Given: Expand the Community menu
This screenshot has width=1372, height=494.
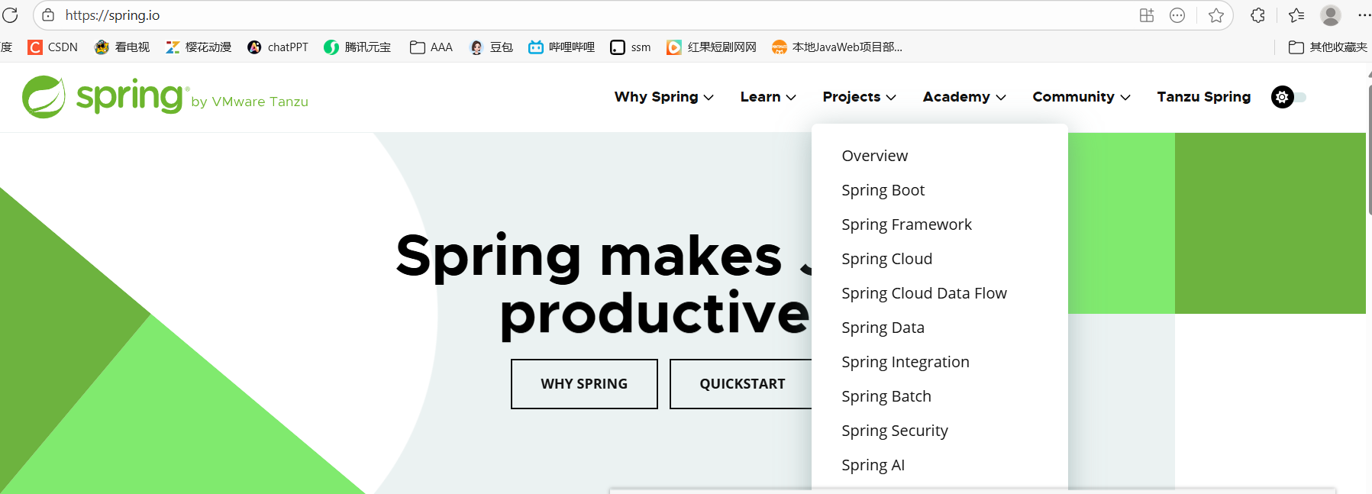Looking at the screenshot, I should (1081, 97).
